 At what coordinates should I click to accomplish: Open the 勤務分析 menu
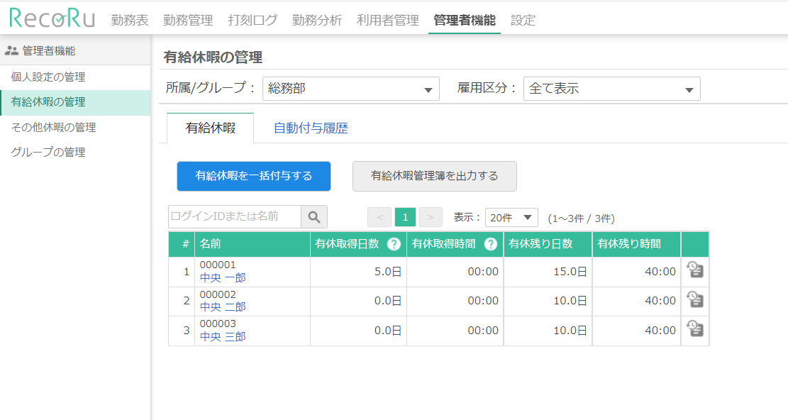(x=316, y=21)
